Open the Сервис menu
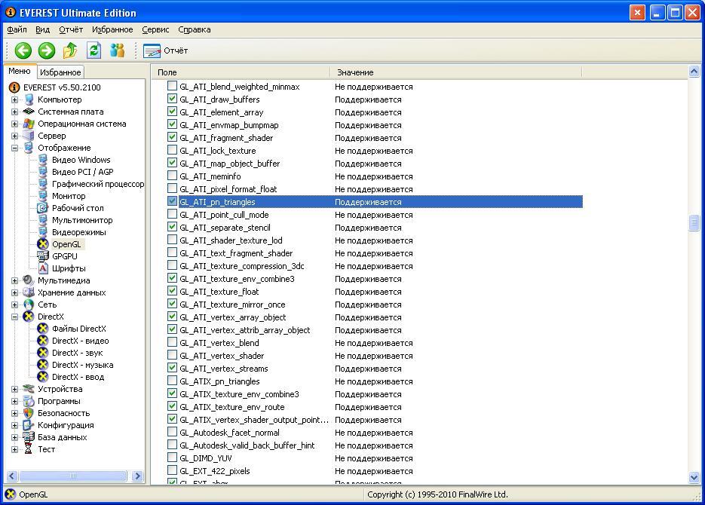This screenshot has width=705, height=505. click(x=155, y=29)
